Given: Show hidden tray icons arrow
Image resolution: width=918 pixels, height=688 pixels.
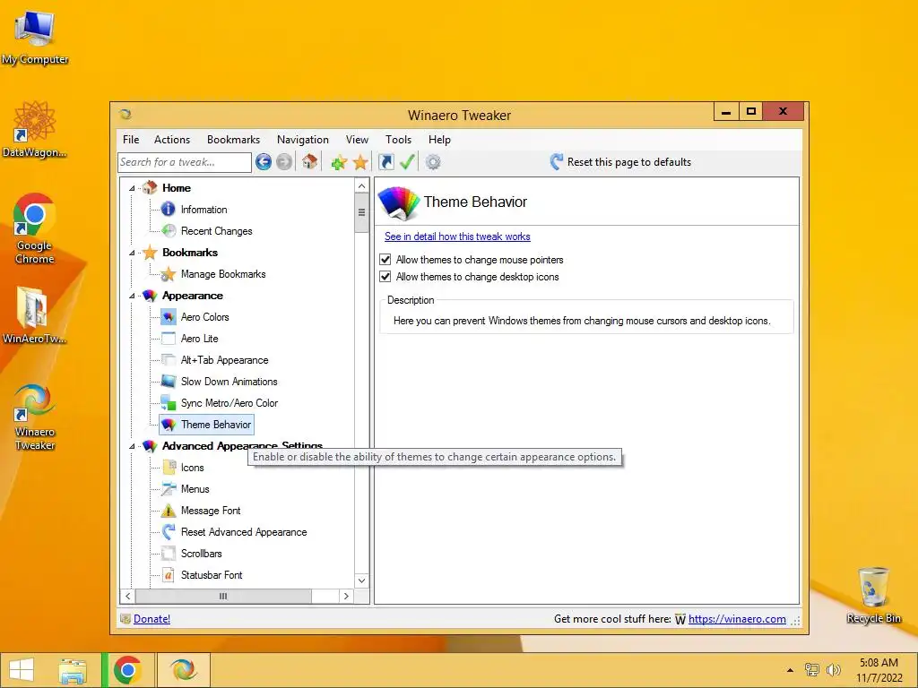Looking at the screenshot, I should (790, 670).
